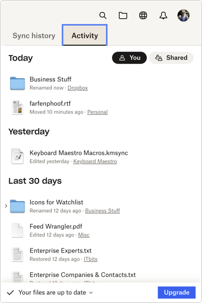Open Dropbox website via globe icon

(x=143, y=16)
